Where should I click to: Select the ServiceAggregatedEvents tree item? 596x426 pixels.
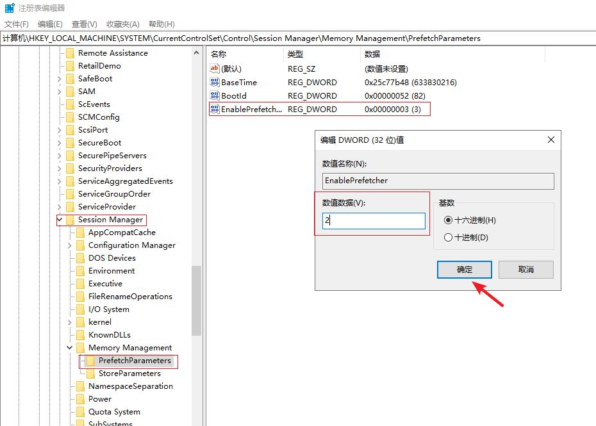click(126, 181)
